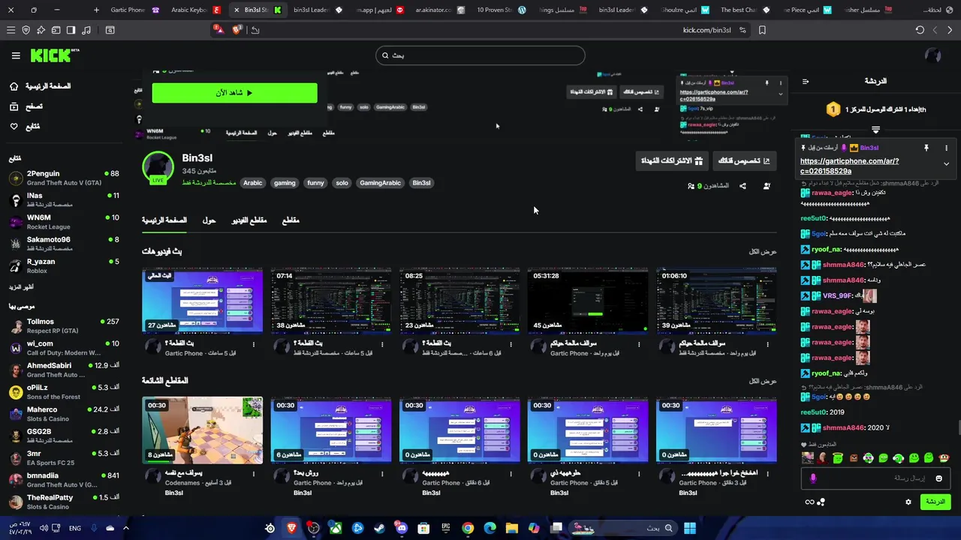Screen dimensions: 961x540
Task: Click the Kick logo
Action: click(x=54, y=55)
